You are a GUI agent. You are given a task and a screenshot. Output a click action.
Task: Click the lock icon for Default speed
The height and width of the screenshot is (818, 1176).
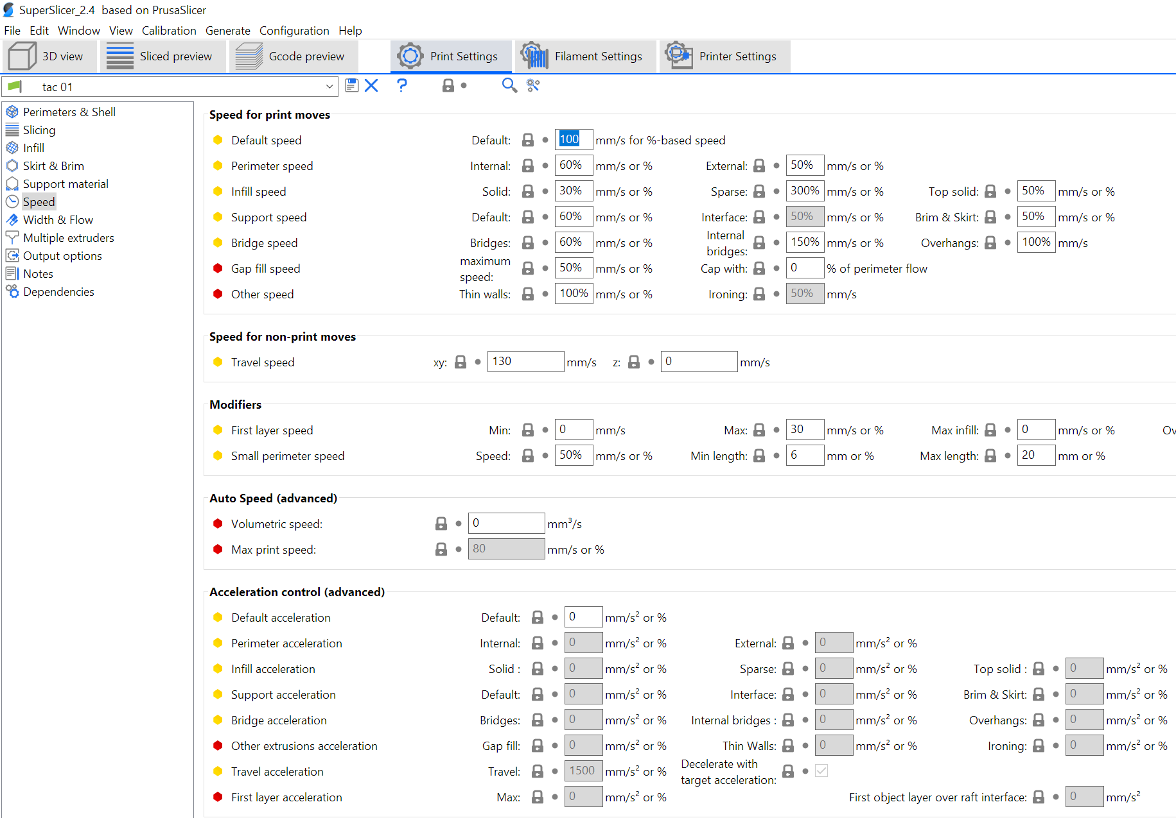(x=528, y=141)
